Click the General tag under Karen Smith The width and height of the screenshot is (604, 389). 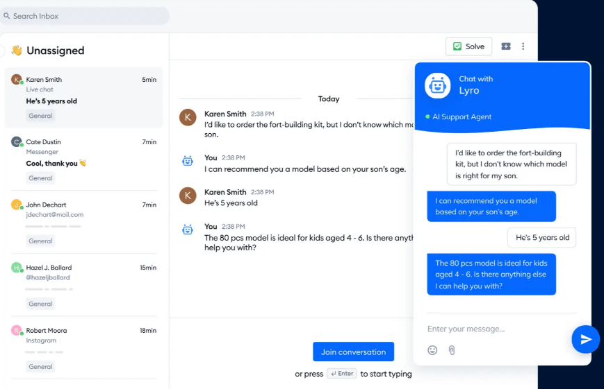(x=40, y=116)
